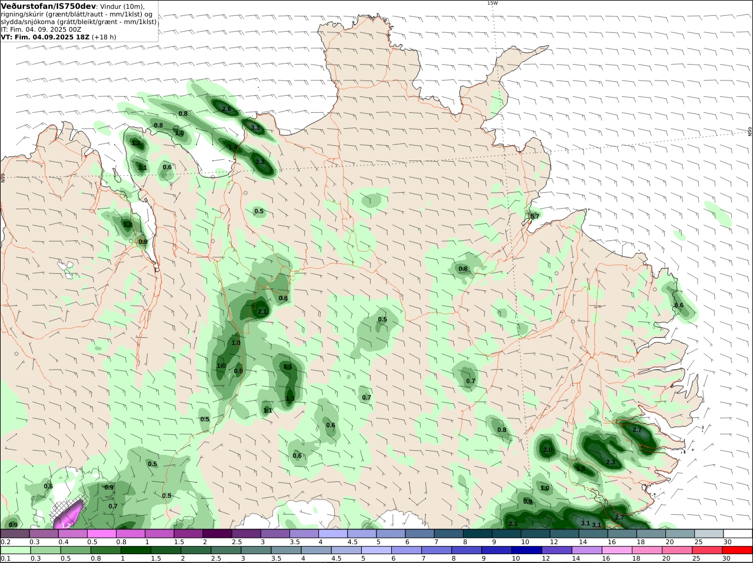Click the 'slydda/snjókoma' legend description line
Image resolution: width=753 pixels, height=563 pixels.
pyautogui.click(x=79, y=22)
